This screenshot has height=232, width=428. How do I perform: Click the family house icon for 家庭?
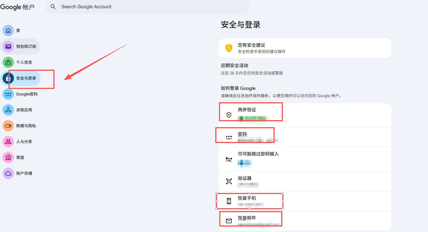pos(8,157)
